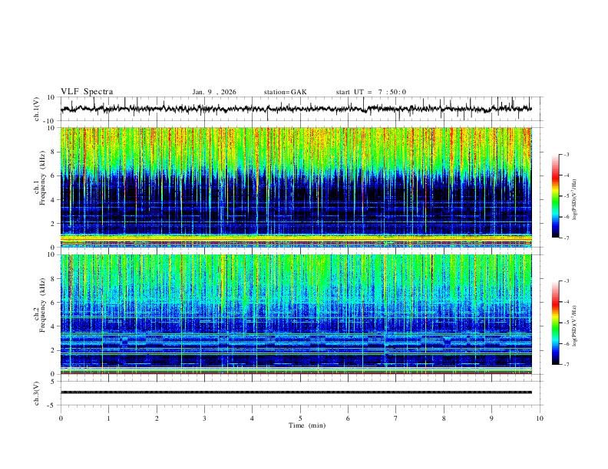Select the "start UT = 7 :50: 0" text
The height and width of the screenshot is (469, 608).
click(371, 92)
